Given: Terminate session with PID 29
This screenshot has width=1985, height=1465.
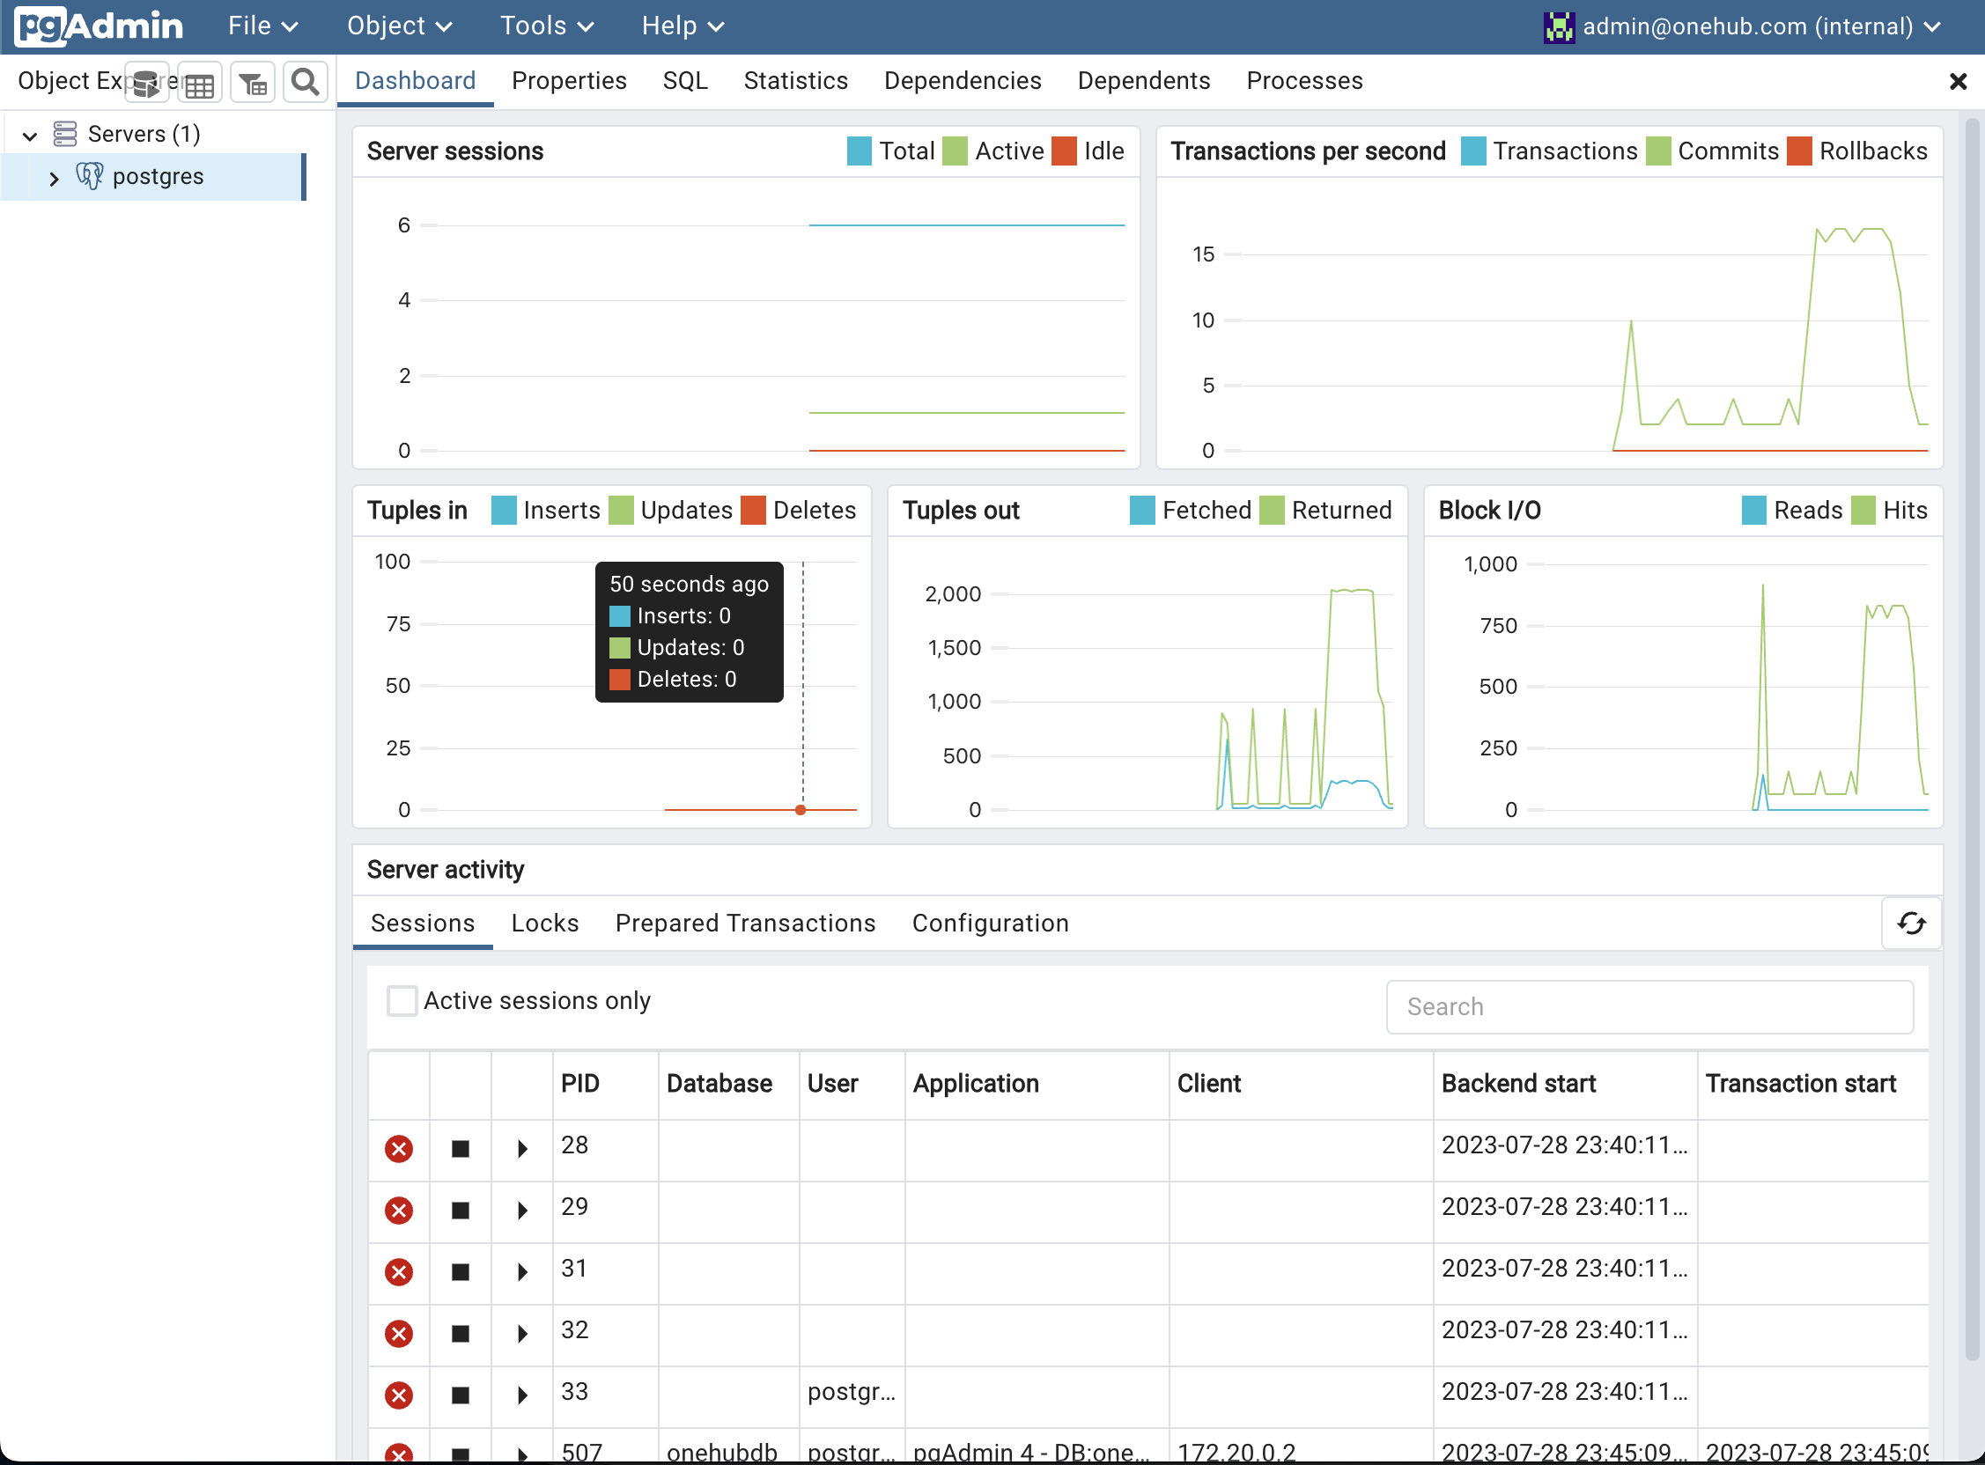Looking at the screenshot, I should click(398, 1211).
